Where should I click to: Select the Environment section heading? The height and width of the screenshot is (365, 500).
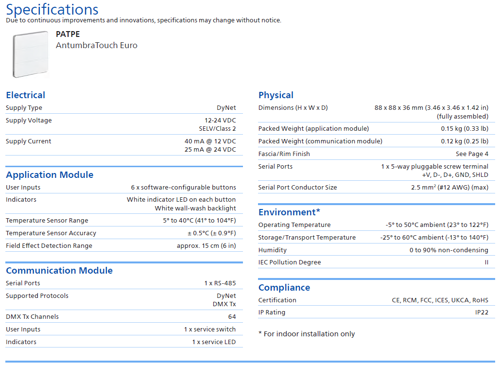(x=289, y=212)
